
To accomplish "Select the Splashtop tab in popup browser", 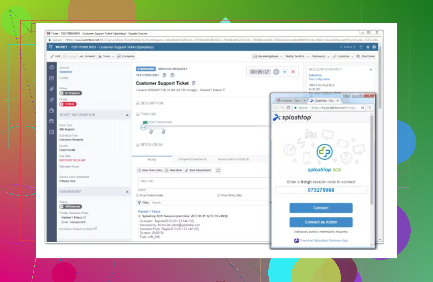I will [x=324, y=100].
